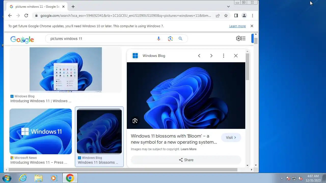This screenshot has height=183, width=326.
Task: Click 'Introducing Windows 11 | Windows ...' result title
Action: click(41, 101)
